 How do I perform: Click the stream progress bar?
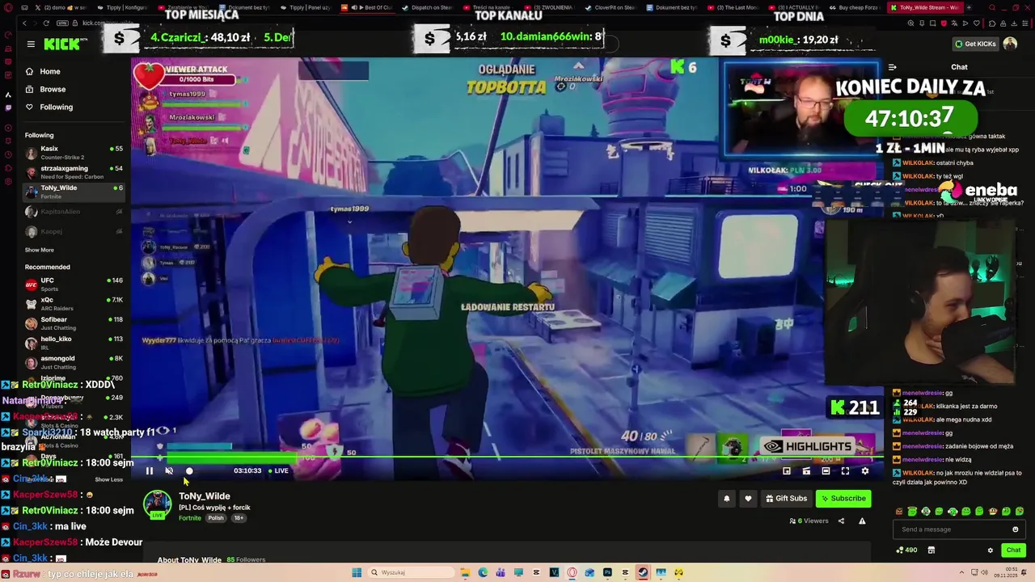click(x=507, y=458)
